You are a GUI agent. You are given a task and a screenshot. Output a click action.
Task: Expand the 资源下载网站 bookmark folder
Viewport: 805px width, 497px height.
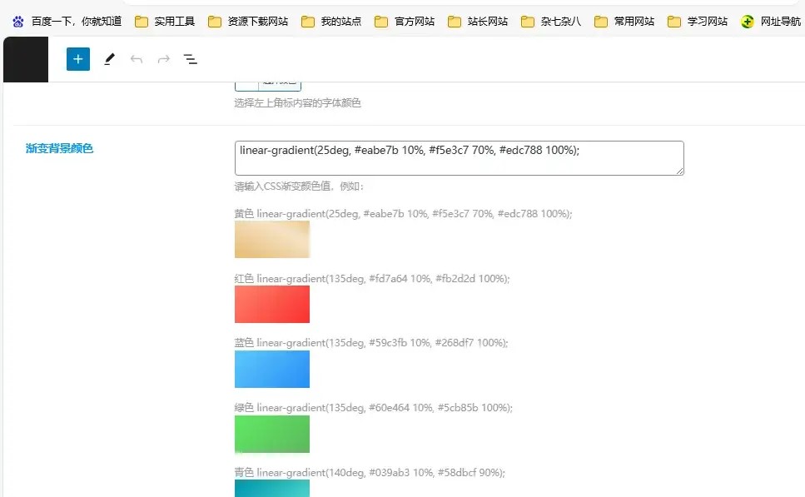point(248,21)
